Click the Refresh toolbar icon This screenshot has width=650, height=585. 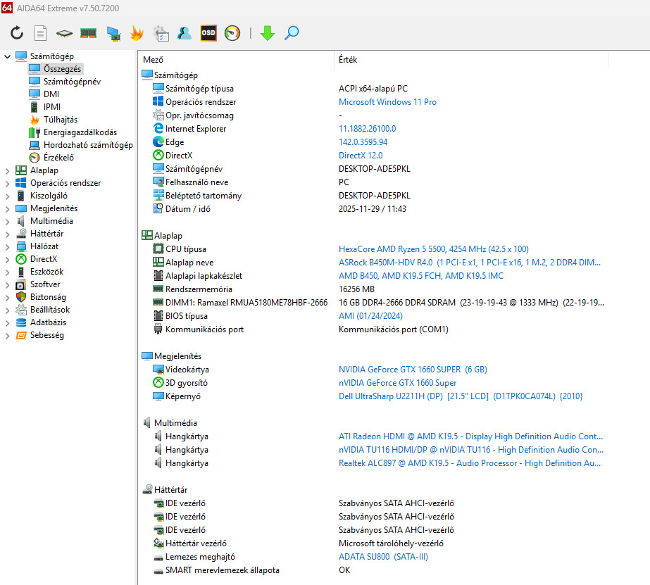click(x=17, y=32)
